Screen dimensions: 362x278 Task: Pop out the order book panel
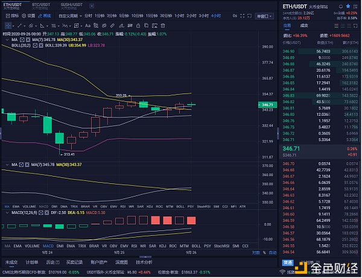pyautogui.click(x=356, y=26)
